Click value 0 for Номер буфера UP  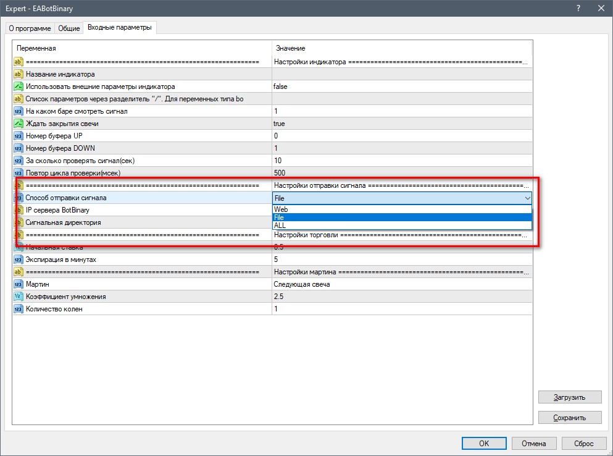point(276,136)
